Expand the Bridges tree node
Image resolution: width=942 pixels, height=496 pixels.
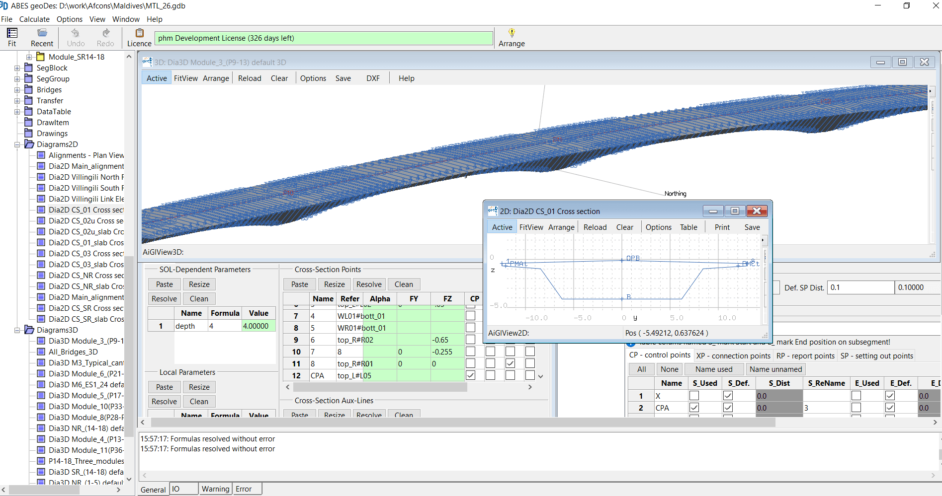tap(17, 90)
